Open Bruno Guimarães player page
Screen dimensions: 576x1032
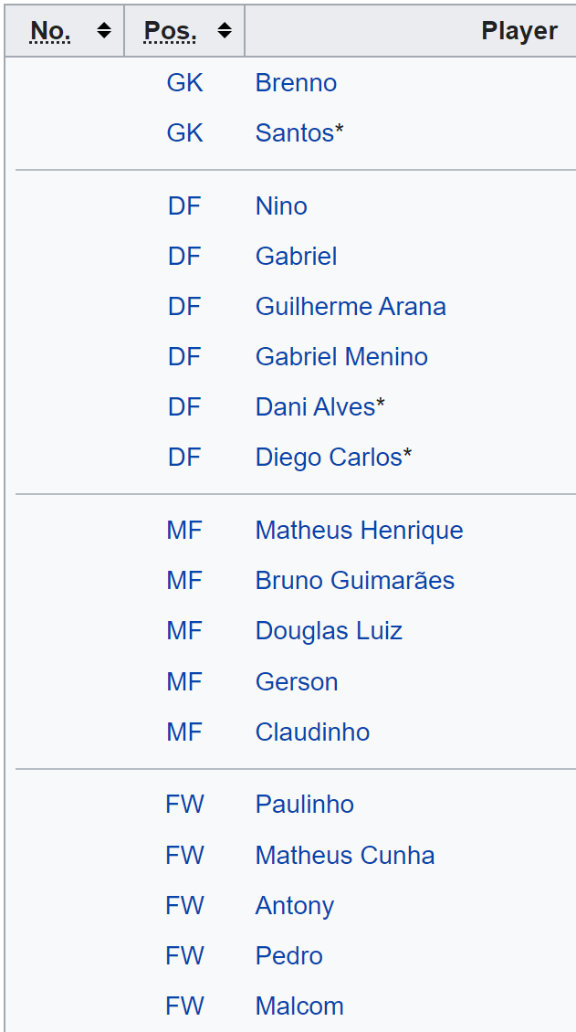(x=355, y=581)
